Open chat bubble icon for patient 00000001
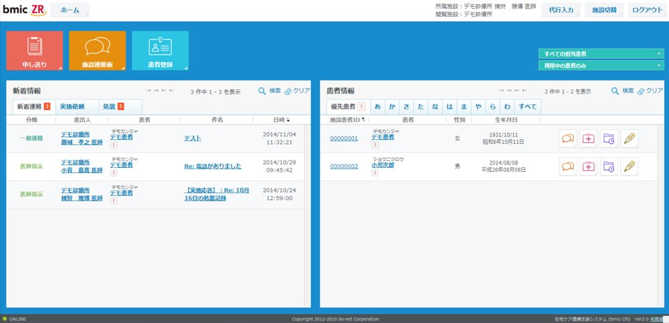669x323 pixels. 568,138
